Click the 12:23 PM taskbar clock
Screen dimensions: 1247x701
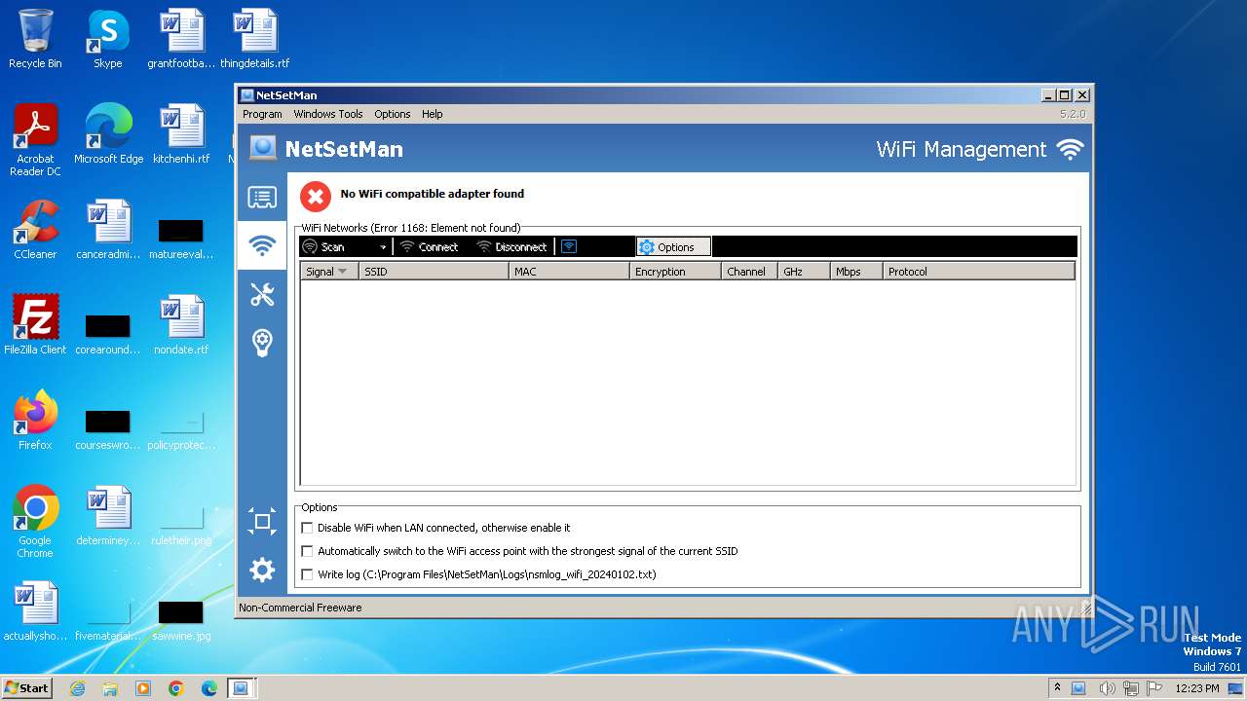click(1197, 688)
